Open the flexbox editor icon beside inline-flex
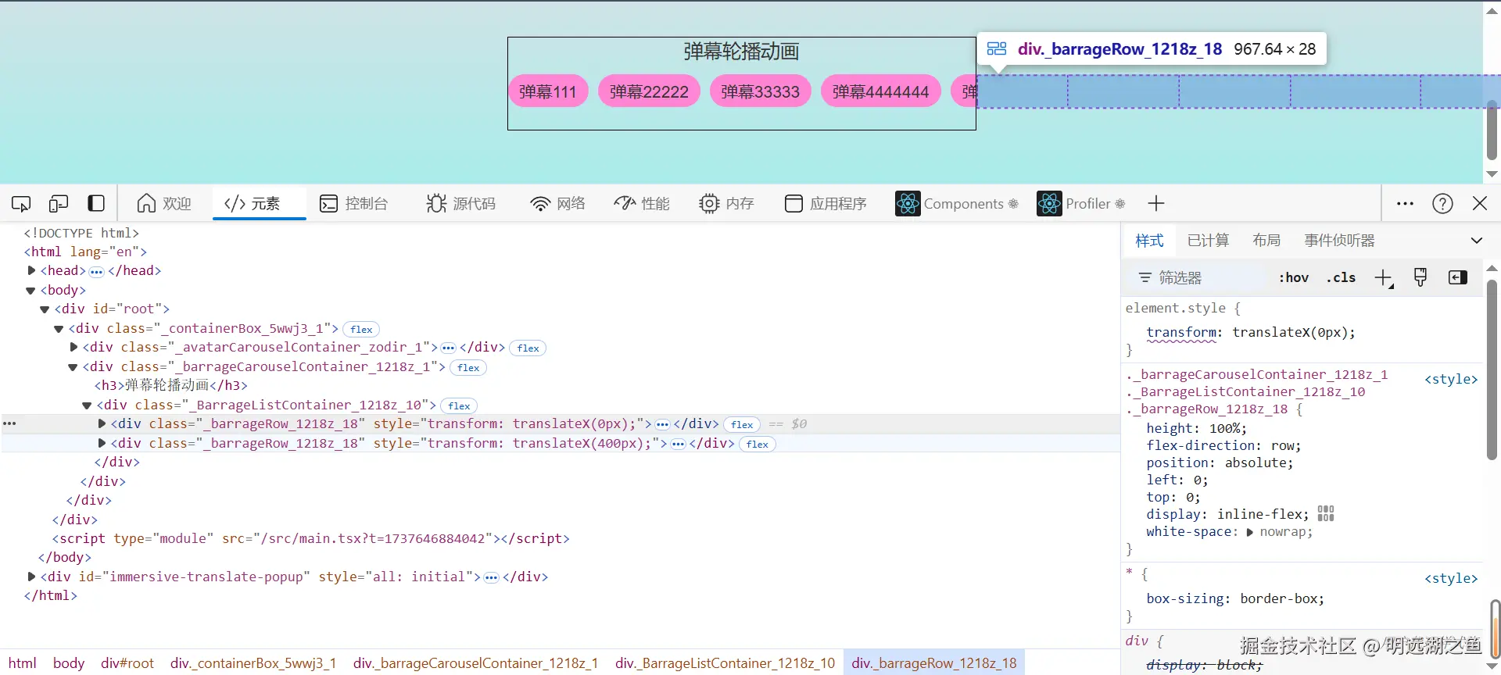1501x675 pixels. click(1326, 514)
